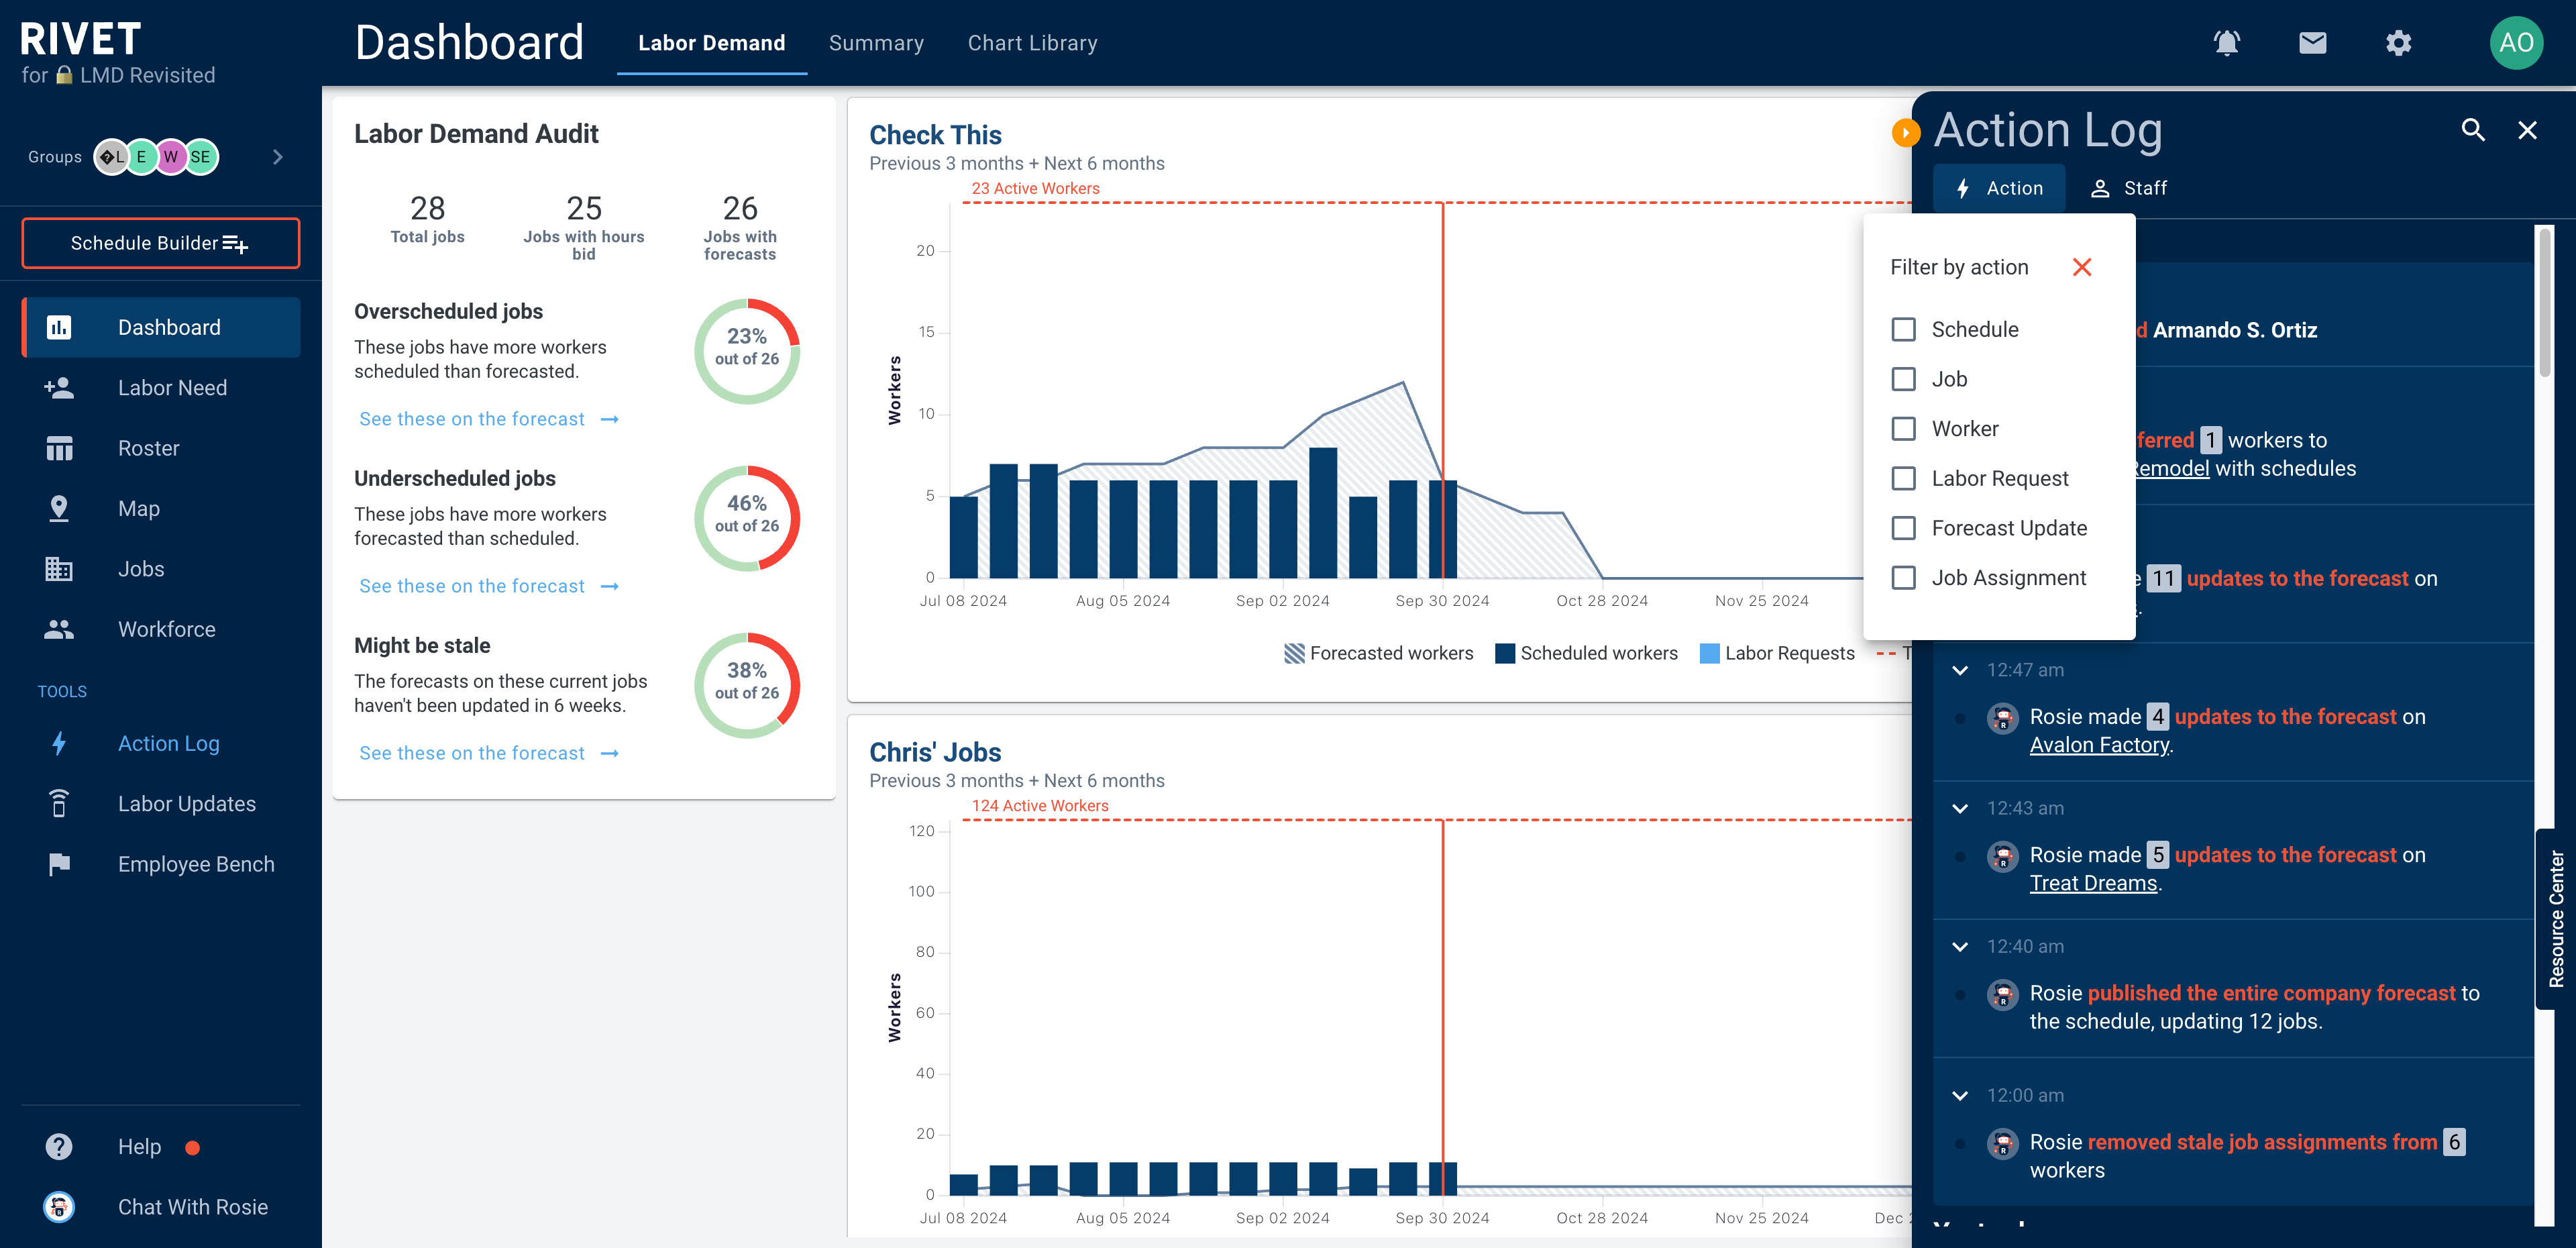The width and height of the screenshot is (2576, 1248).
Task: Switch to the Summary tab
Action: [876, 43]
